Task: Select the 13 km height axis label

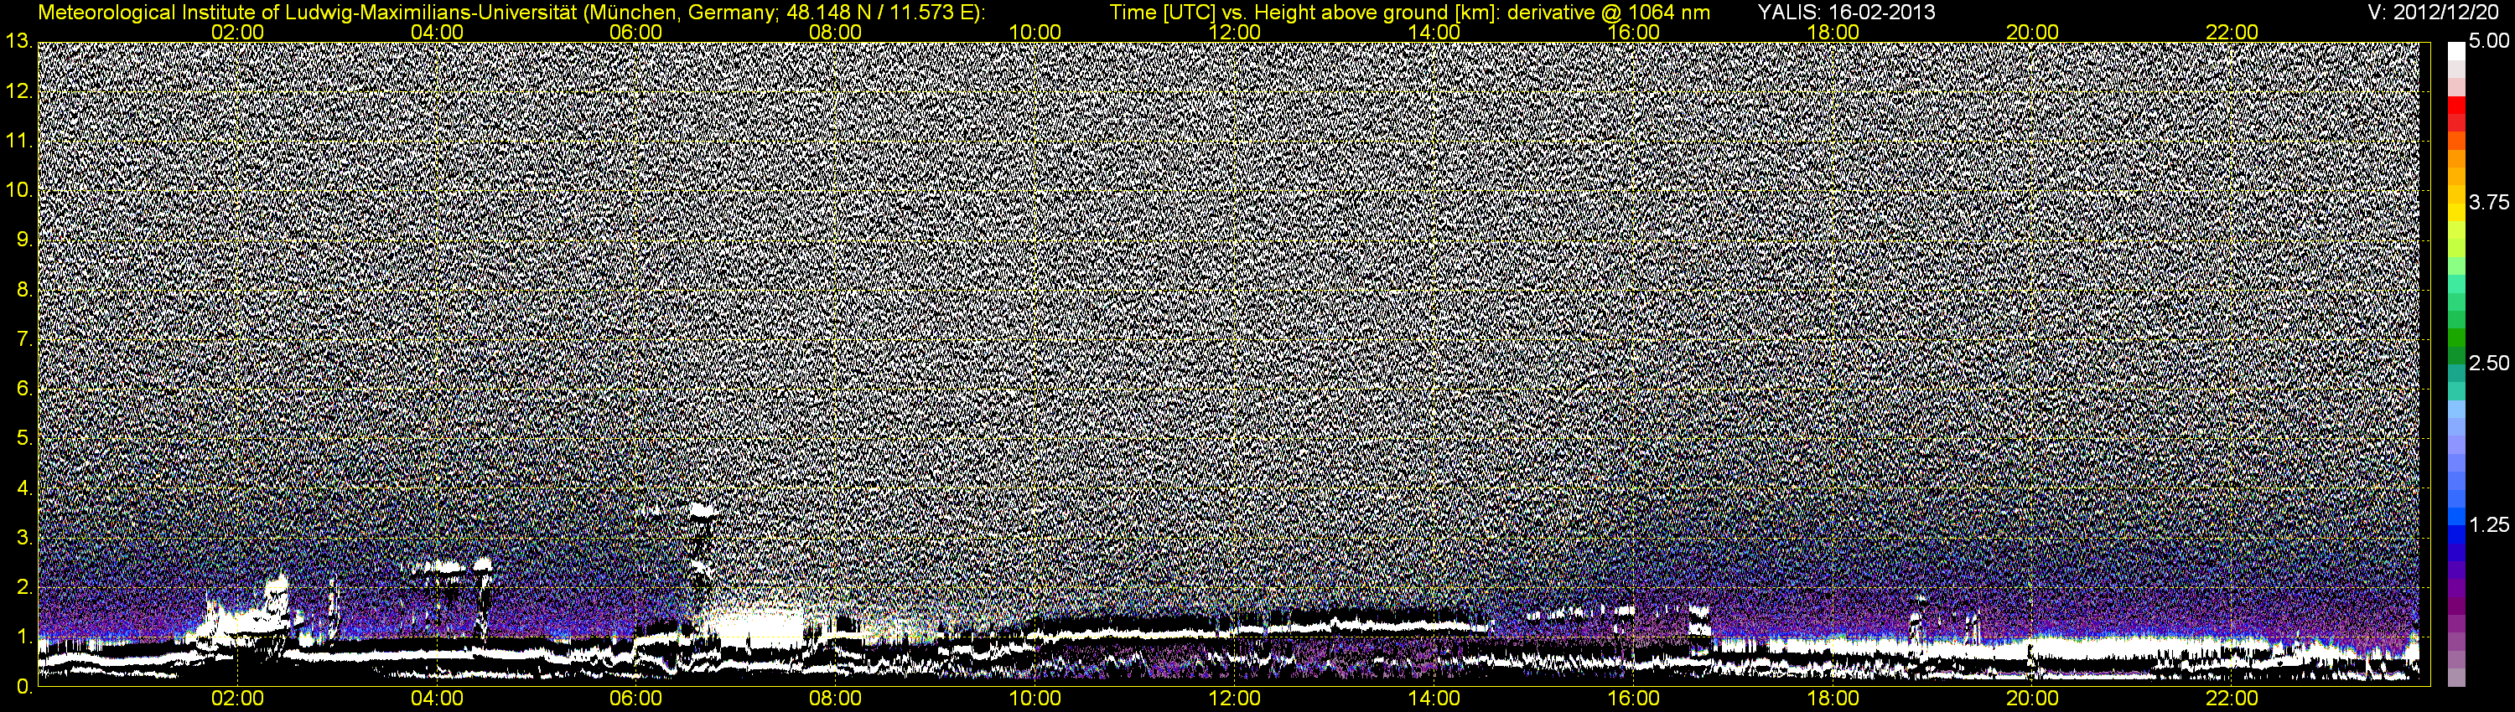Action: 18,42
